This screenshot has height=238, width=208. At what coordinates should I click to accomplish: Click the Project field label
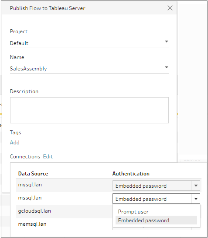(19, 31)
